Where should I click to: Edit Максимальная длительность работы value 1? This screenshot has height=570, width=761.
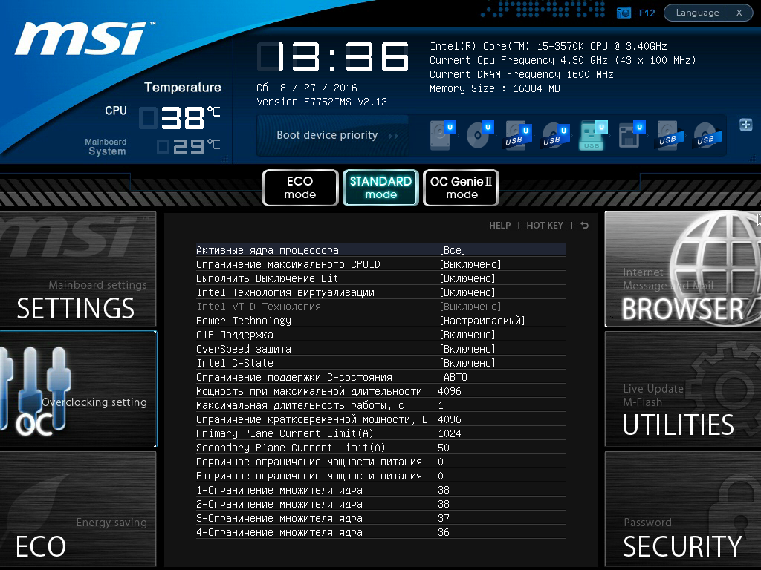coord(441,405)
